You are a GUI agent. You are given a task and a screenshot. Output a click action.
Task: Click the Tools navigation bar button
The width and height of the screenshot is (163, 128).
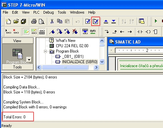pyautogui.click(x=18, y=67)
